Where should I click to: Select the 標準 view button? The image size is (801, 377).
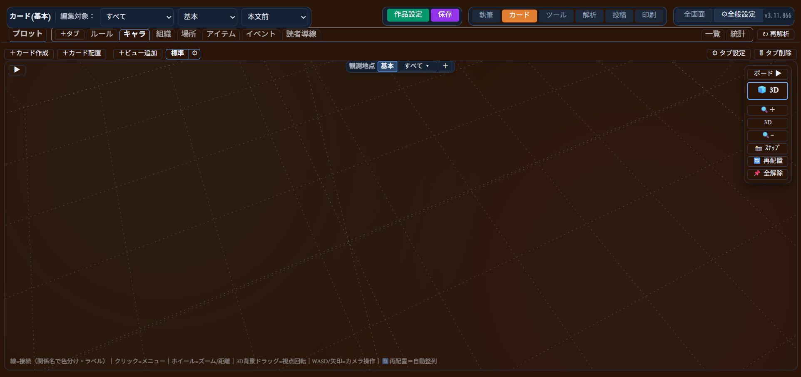pyautogui.click(x=177, y=54)
